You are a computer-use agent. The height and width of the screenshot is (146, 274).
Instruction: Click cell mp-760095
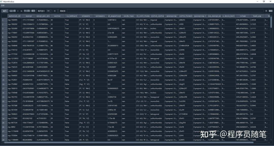tap(14, 20)
